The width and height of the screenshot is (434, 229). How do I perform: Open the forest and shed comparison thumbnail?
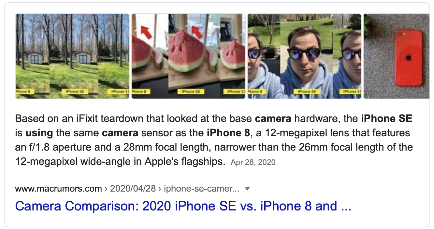point(72,56)
